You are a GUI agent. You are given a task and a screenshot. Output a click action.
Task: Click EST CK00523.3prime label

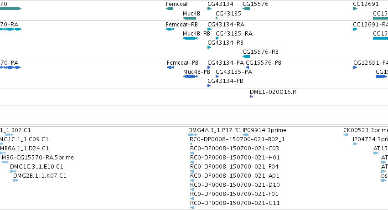coord(366,130)
